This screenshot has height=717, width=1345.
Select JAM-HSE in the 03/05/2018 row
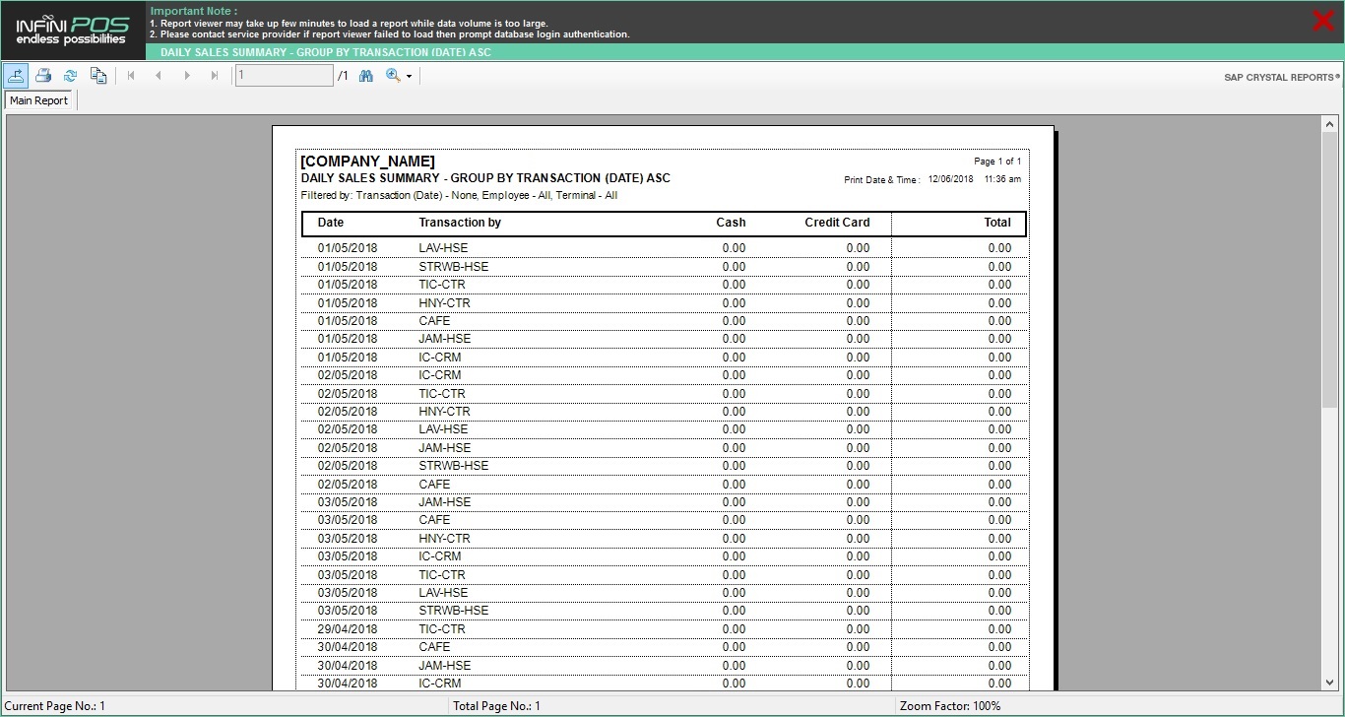coord(444,502)
